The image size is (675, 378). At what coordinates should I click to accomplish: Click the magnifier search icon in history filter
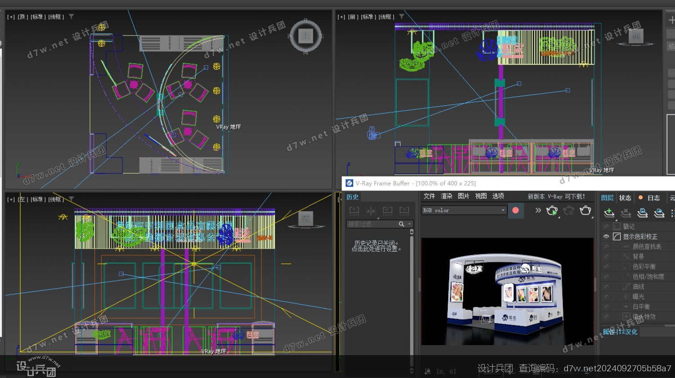401,224
